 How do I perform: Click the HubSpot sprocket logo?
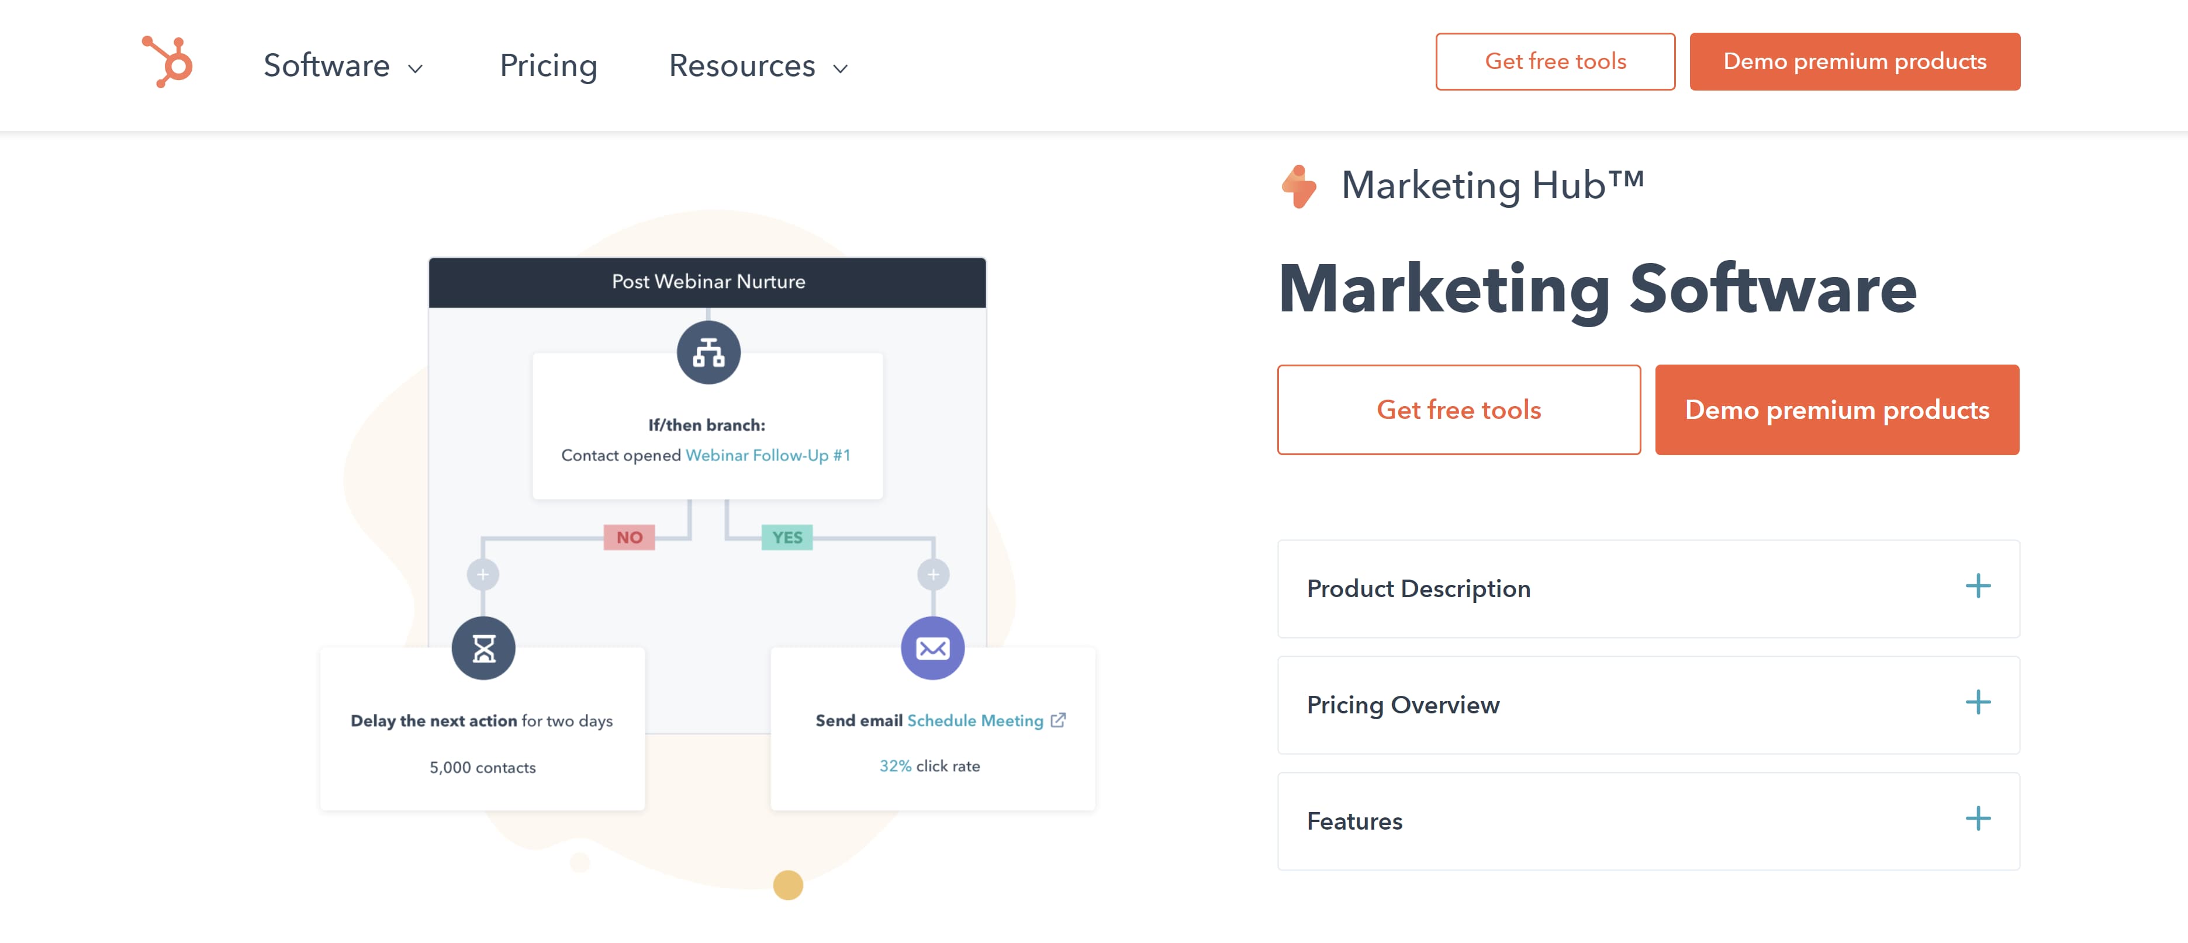[x=167, y=62]
